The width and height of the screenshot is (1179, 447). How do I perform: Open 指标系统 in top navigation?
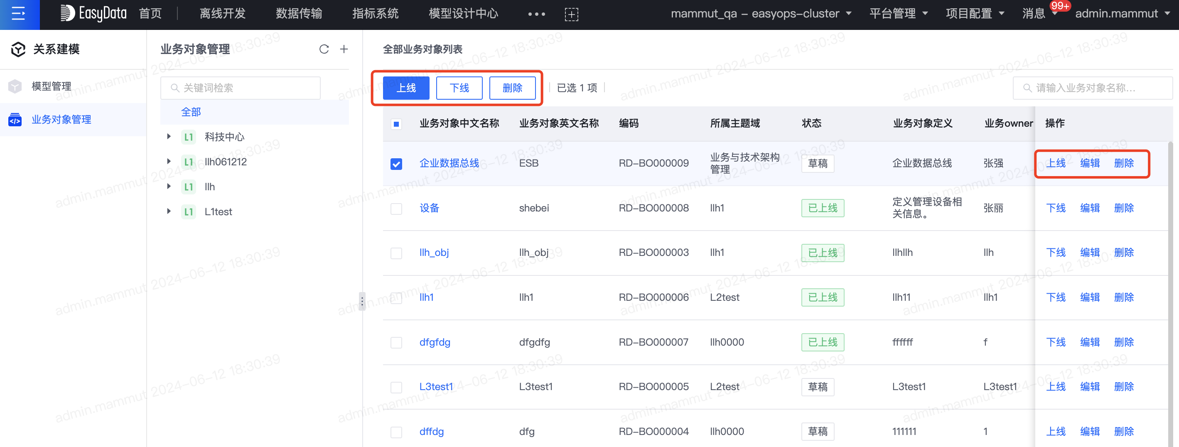375,14
